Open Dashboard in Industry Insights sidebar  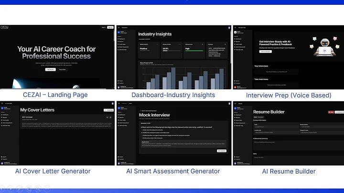(x=121, y=39)
